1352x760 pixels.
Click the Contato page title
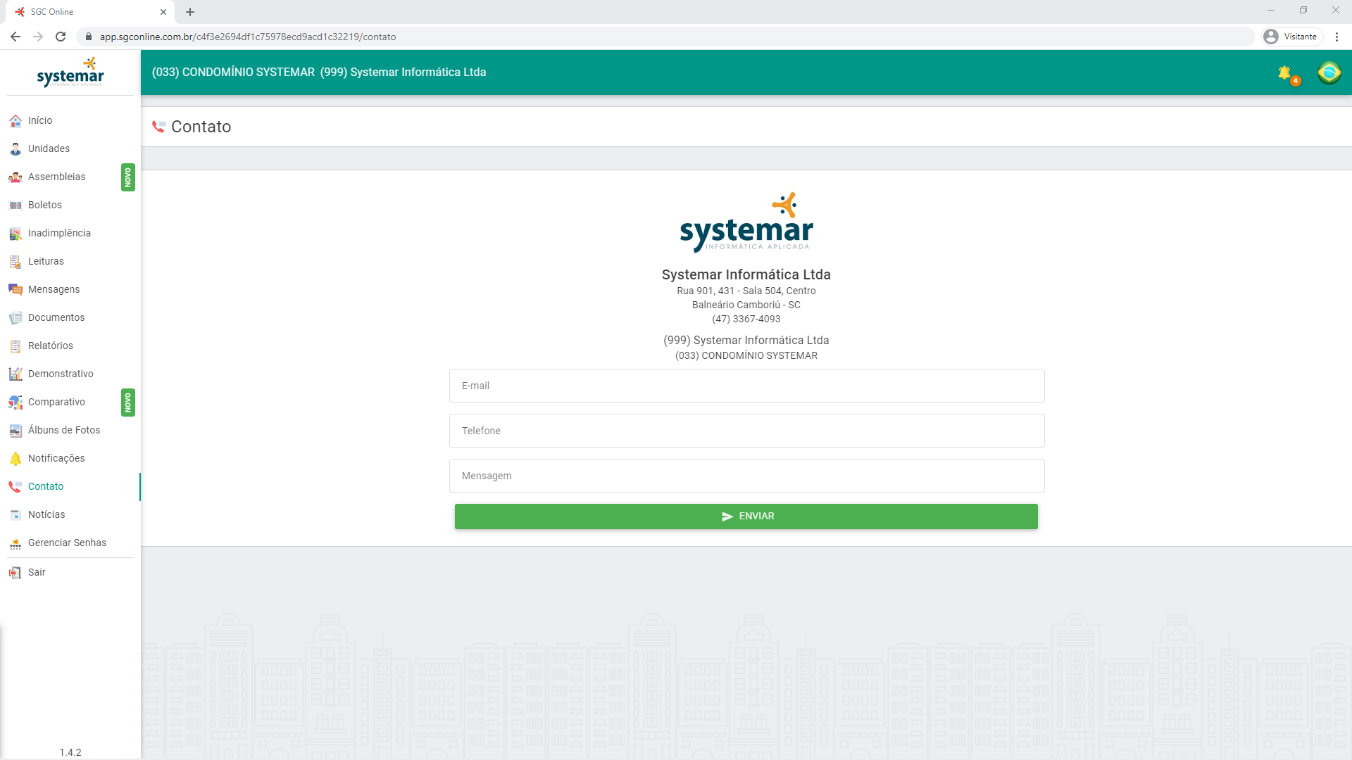201,127
